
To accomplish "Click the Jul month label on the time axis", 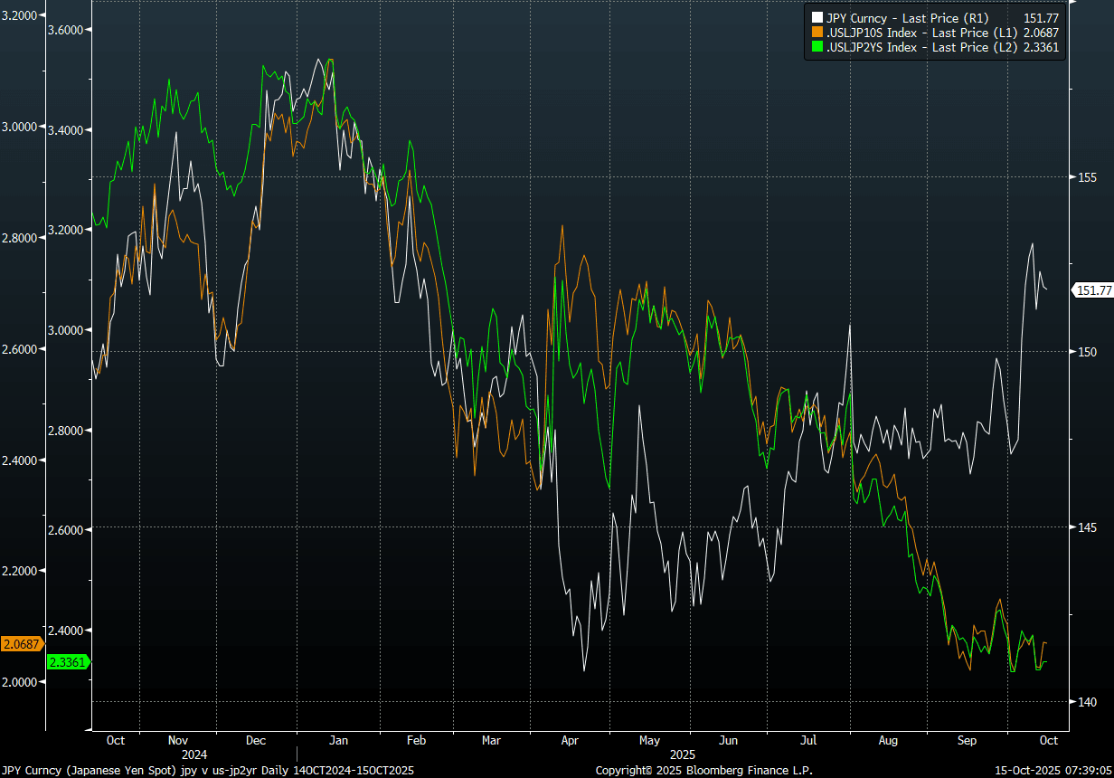I will [x=808, y=740].
